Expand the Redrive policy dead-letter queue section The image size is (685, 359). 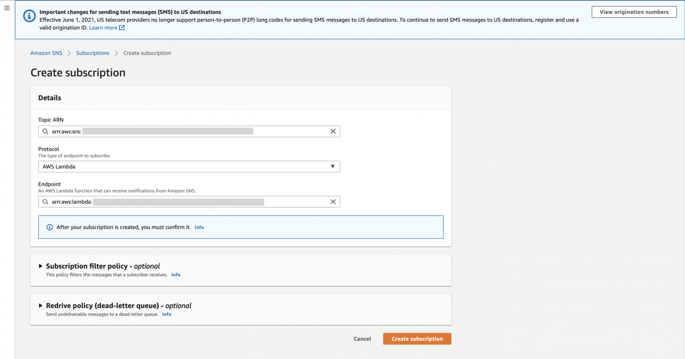pyautogui.click(x=40, y=305)
